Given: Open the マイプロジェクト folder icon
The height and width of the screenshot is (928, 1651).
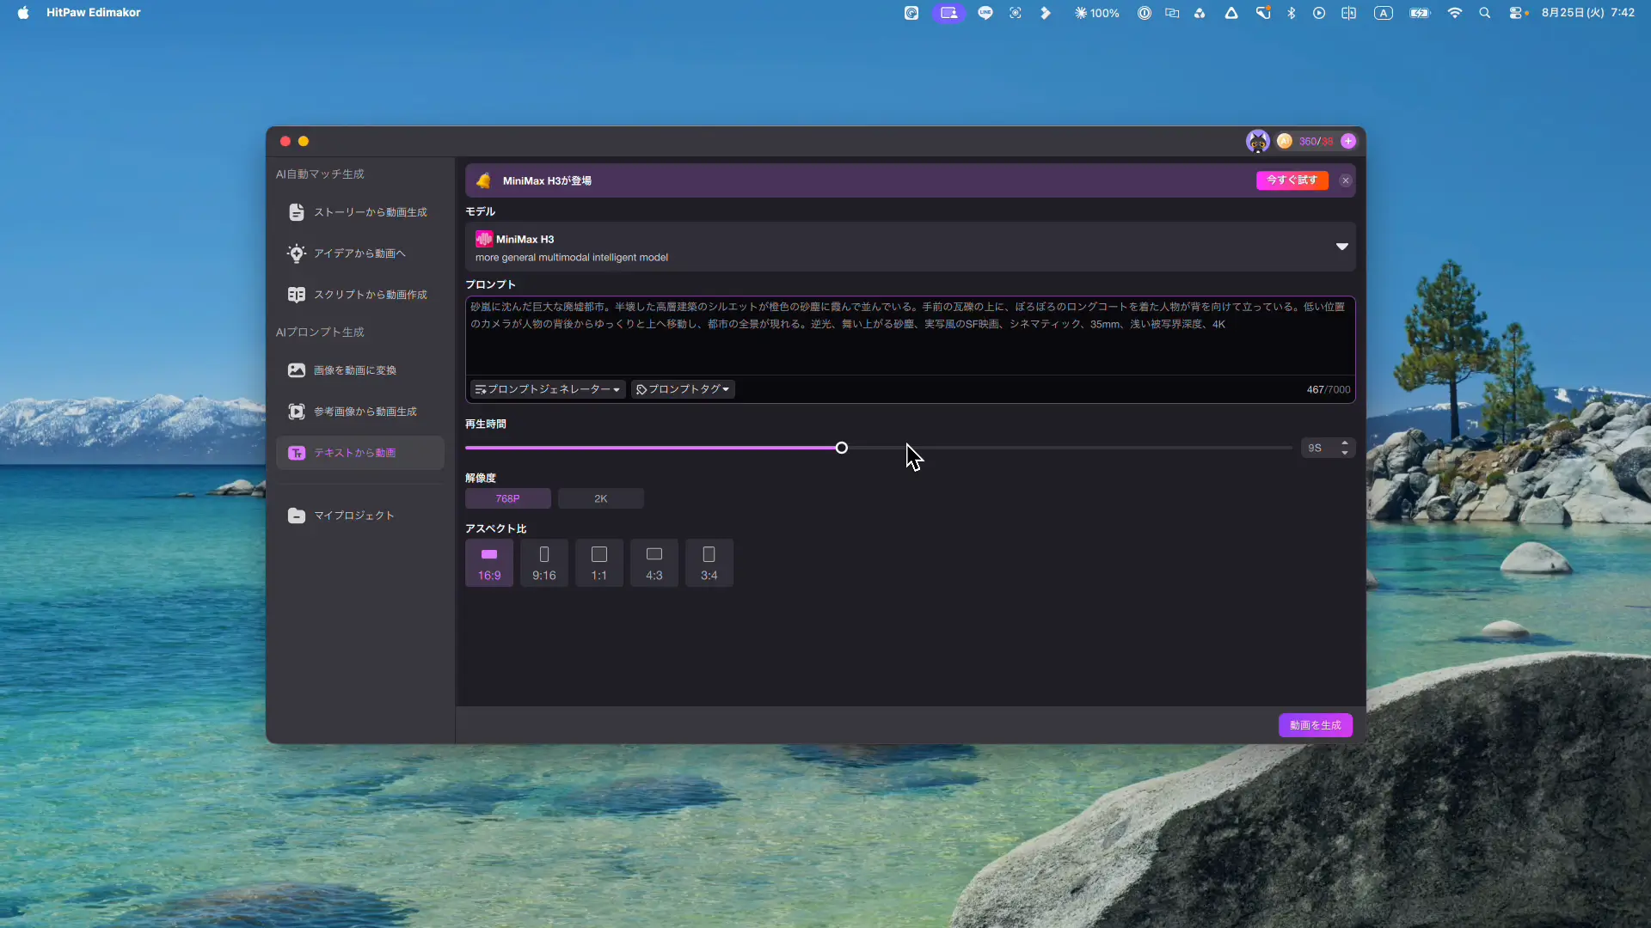Looking at the screenshot, I should tap(297, 516).
